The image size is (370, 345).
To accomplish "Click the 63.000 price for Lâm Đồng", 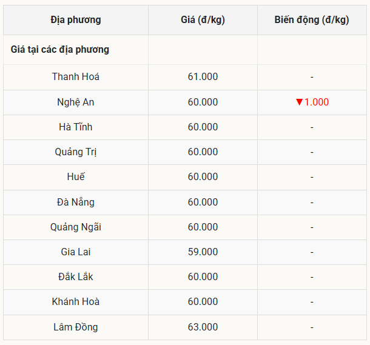I will click(203, 327).
